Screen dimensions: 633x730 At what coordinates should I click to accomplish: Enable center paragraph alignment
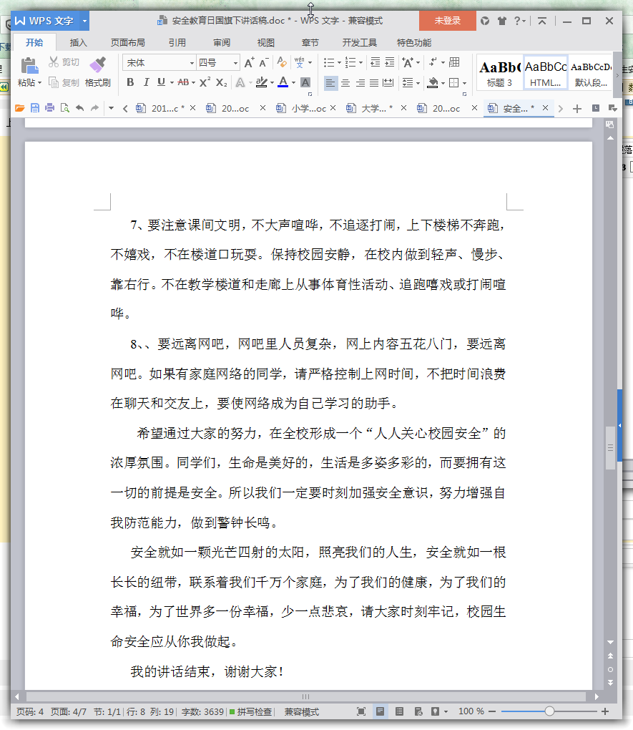coord(345,83)
